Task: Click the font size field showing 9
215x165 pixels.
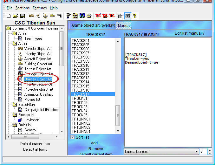Action: [x=204, y=152]
